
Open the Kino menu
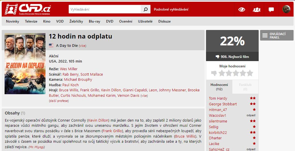click(x=47, y=21)
